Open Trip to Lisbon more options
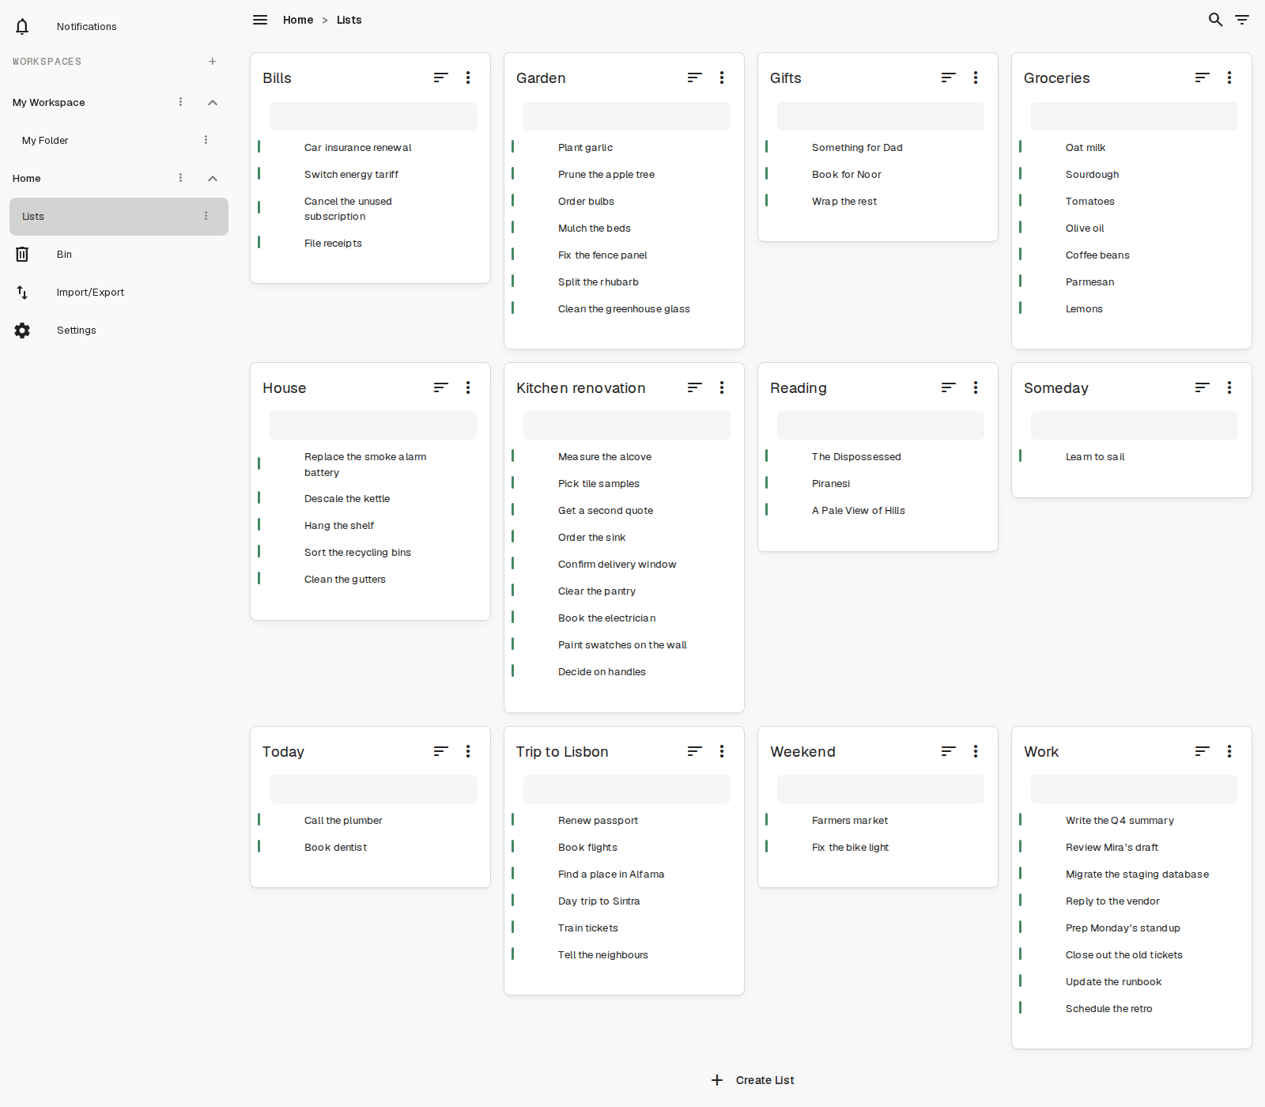 [x=722, y=751]
